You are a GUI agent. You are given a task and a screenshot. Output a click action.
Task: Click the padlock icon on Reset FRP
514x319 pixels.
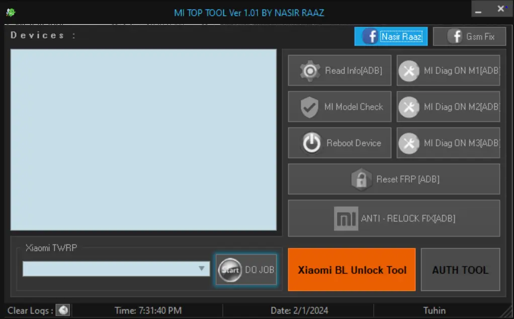[x=361, y=179]
